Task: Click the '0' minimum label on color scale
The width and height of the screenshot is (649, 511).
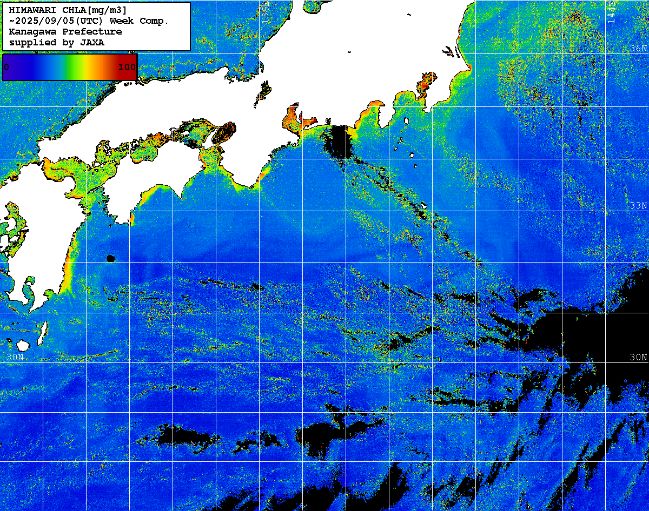Action: [x=6, y=67]
